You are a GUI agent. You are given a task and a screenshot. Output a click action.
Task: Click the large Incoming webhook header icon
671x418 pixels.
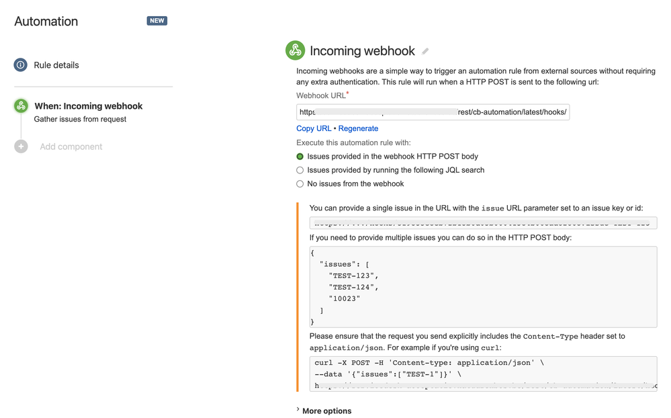pyautogui.click(x=296, y=50)
